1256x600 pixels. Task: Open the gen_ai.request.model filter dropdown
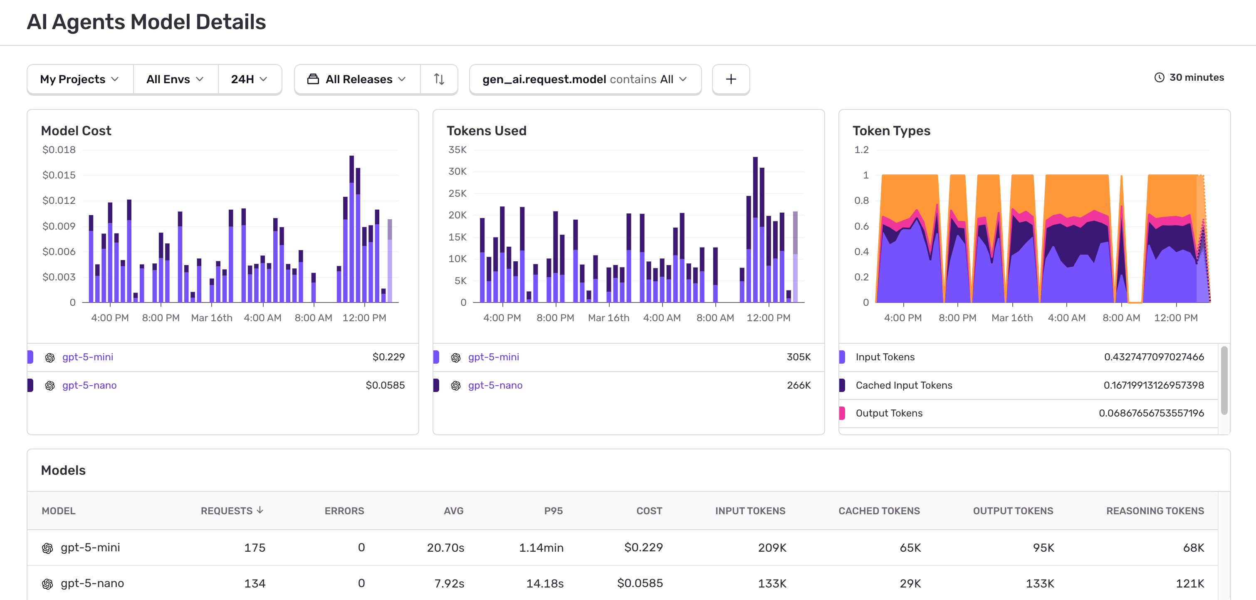pyautogui.click(x=585, y=79)
